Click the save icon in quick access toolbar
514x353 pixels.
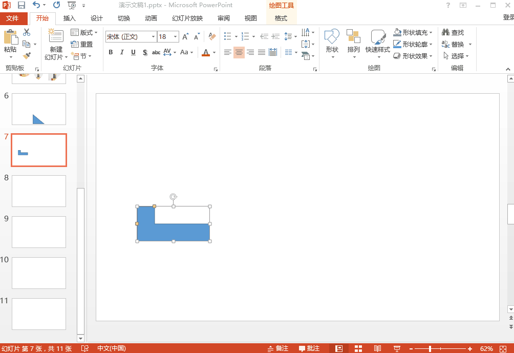point(22,5)
